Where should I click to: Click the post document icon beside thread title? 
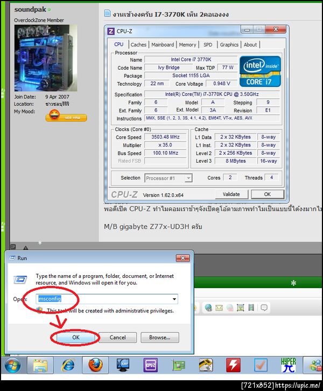[x=107, y=13]
